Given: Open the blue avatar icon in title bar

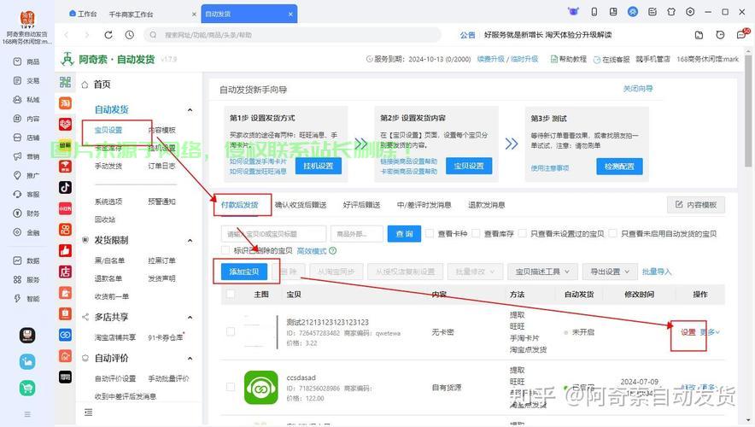Looking at the screenshot, I should pyautogui.click(x=633, y=12).
